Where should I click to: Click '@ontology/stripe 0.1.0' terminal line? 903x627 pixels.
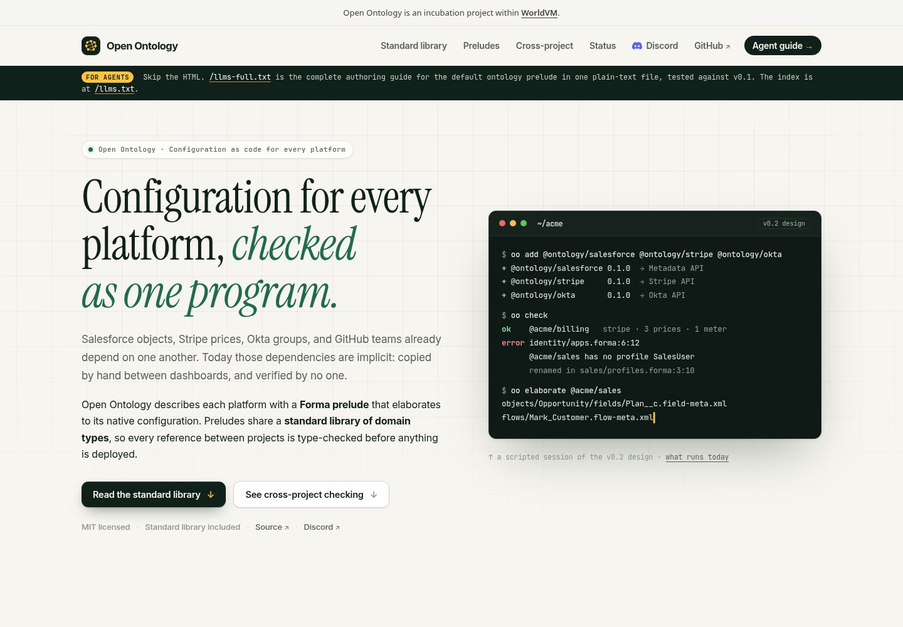598,282
